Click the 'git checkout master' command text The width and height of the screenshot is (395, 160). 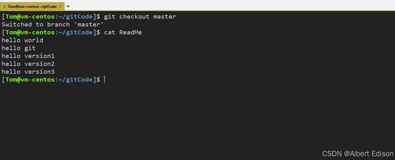click(140, 17)
